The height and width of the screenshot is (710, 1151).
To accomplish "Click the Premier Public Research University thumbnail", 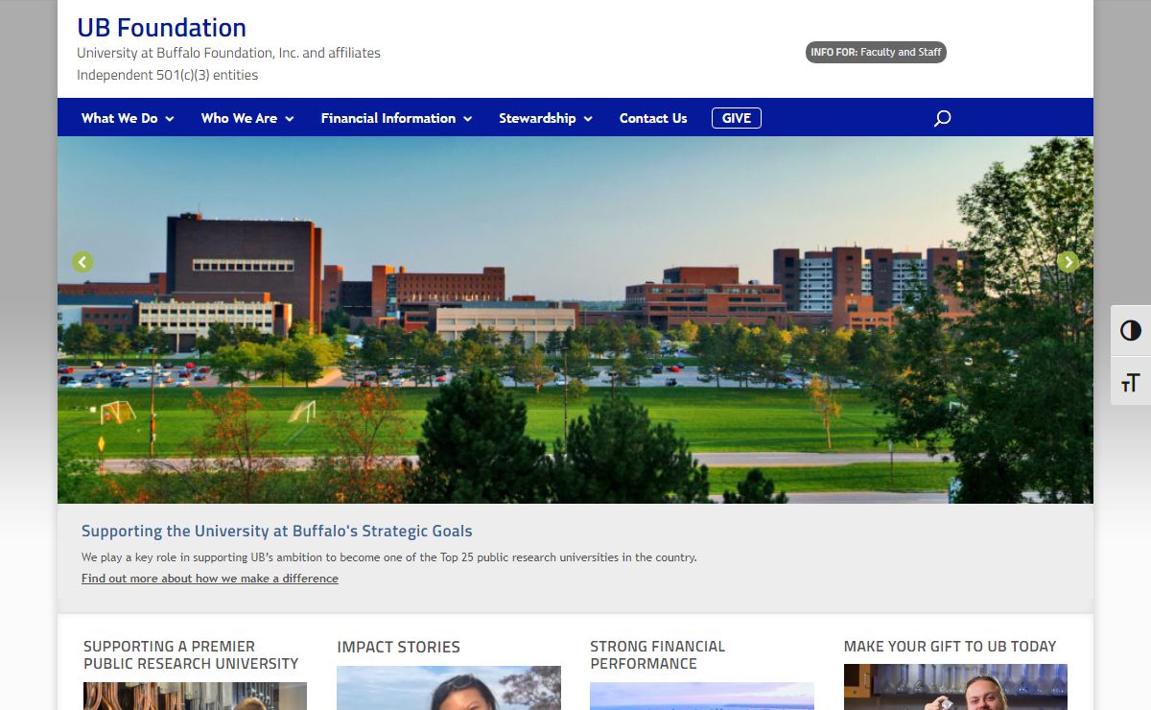I will (195, 696).
